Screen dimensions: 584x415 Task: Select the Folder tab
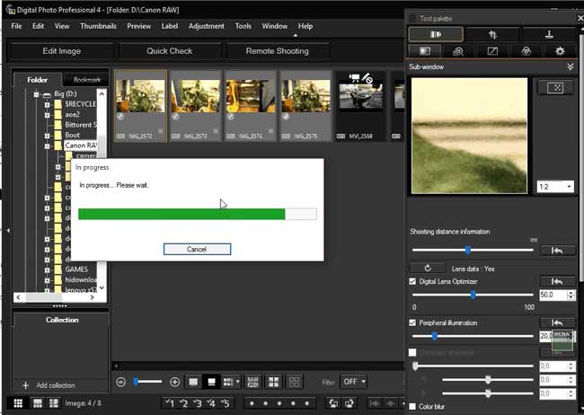coord(37,80)
